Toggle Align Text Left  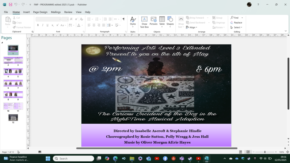89,25
